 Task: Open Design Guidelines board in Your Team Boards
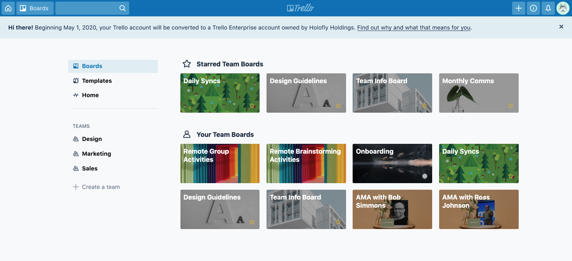(x=220, y=209)
